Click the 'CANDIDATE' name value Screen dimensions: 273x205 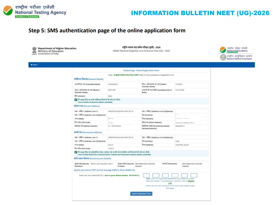point(113,84)
